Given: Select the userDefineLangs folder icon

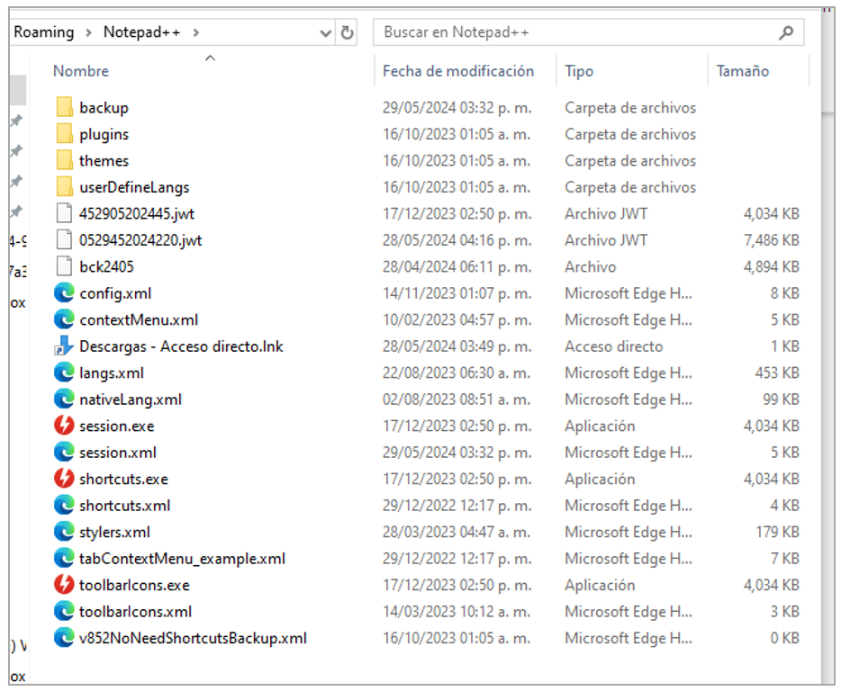Looking at the screenshot, I should point(64,186).
